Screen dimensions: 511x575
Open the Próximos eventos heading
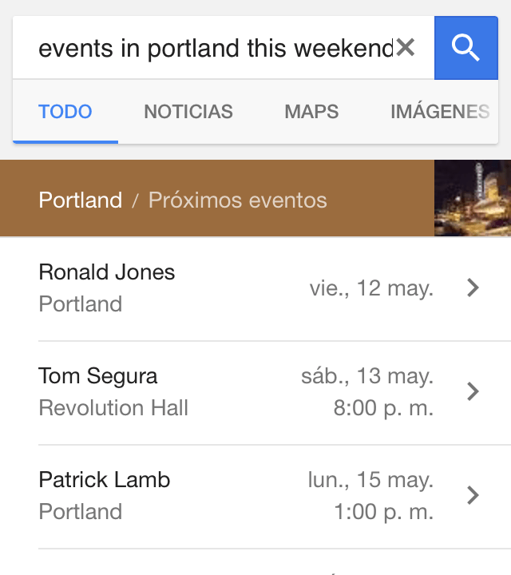pos(238,200)
